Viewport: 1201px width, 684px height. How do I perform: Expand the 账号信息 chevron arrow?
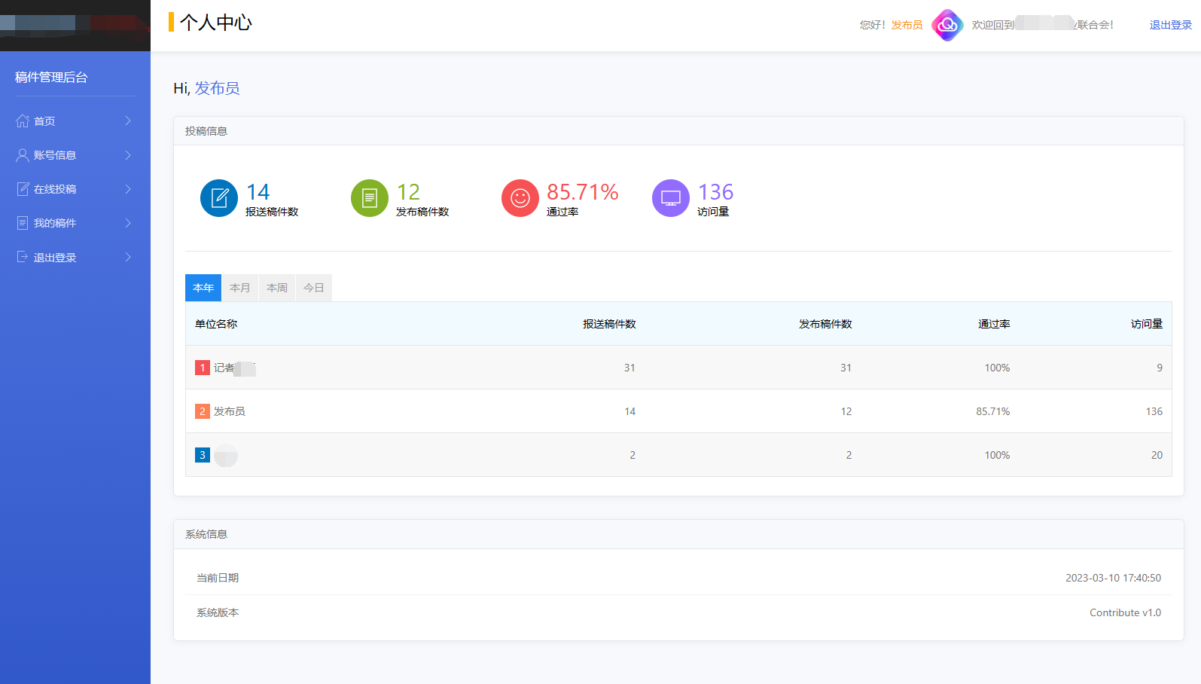128,155
